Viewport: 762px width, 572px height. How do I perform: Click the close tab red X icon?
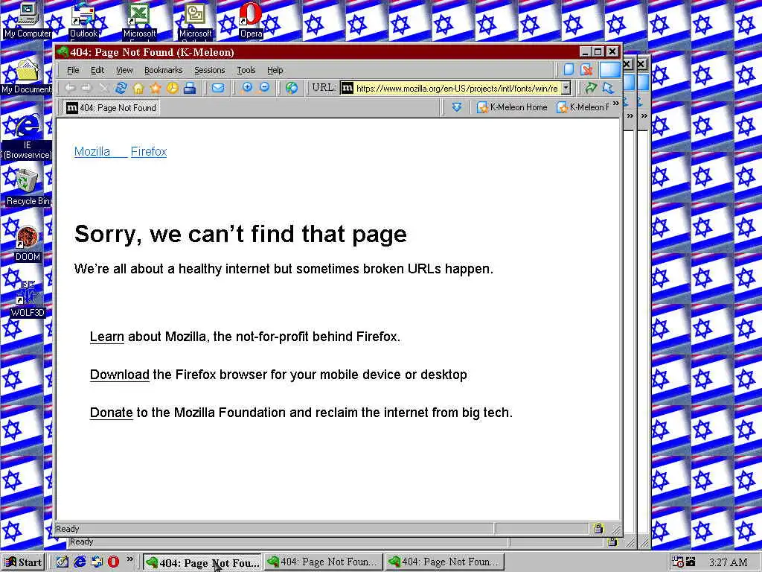tap(586, 69)
